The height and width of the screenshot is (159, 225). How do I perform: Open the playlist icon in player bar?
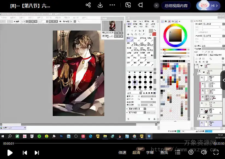(178, 152)
